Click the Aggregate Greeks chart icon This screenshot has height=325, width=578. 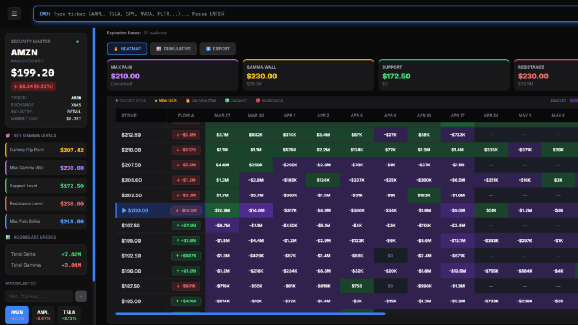coord(7,237)
